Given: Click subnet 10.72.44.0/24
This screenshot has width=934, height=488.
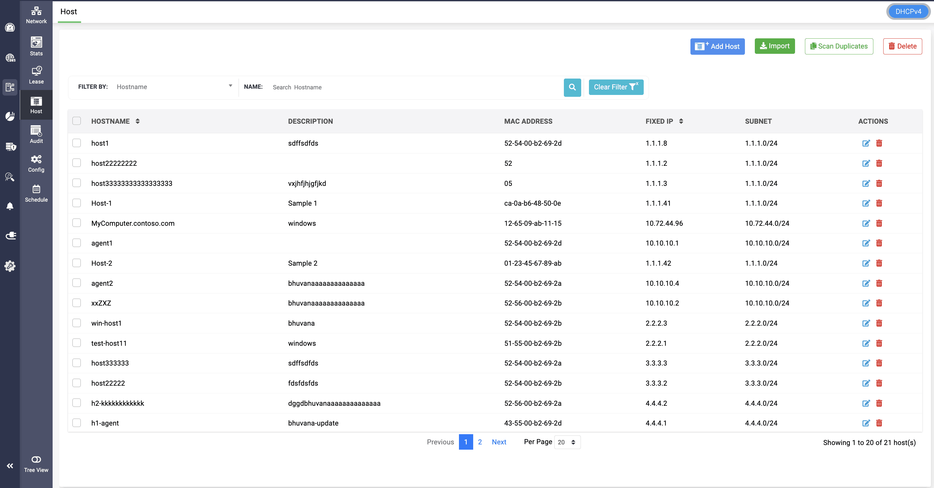Looking at the screenshot, I should point(767,223).
